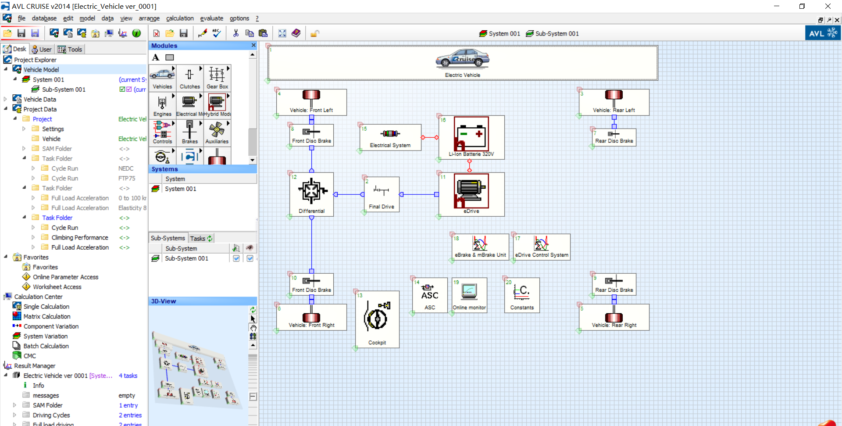Select the text annotation A tool

point(156,57)
